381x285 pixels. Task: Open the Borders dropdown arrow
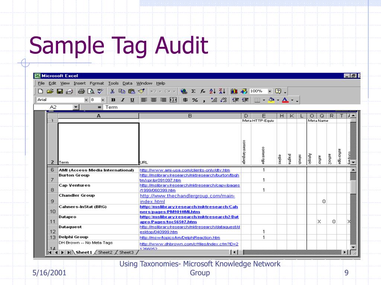pos(264,100)
